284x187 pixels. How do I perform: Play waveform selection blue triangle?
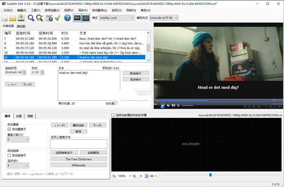[x=141, y=176]
